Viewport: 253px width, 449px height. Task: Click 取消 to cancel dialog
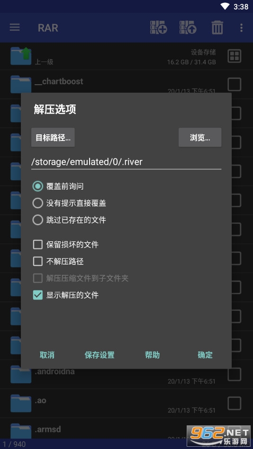(47, 355)
